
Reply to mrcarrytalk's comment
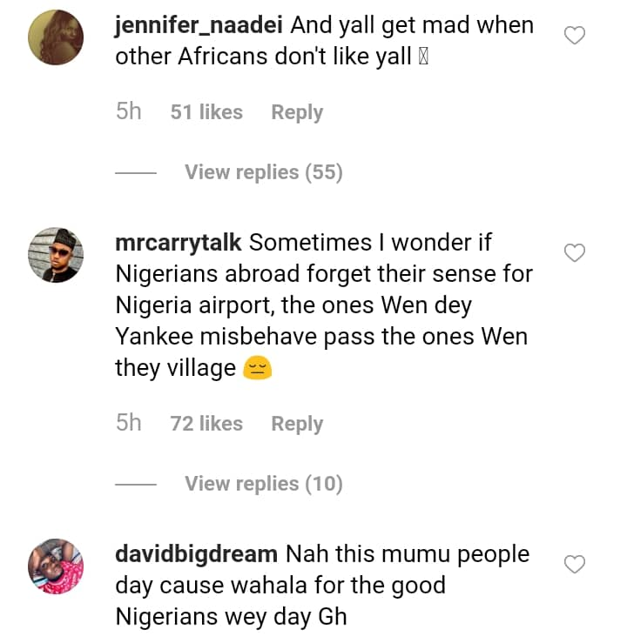[297, 424]
